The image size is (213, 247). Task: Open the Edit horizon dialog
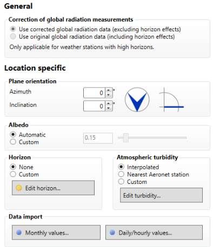tap(53, 188)
